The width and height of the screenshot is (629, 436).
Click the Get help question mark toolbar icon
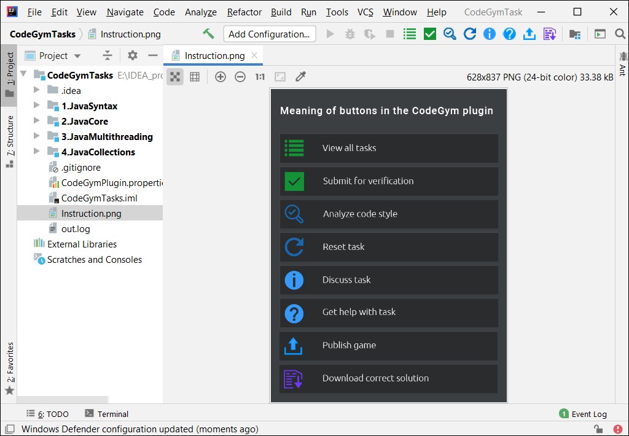[x=509, y=34]
